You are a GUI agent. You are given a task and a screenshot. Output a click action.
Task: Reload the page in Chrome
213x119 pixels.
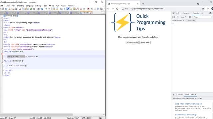(117, 9)
